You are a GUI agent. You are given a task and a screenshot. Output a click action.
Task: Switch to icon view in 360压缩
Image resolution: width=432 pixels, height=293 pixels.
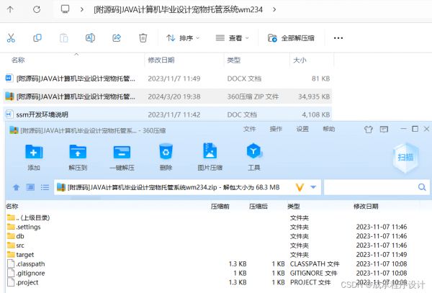[30, 187]
